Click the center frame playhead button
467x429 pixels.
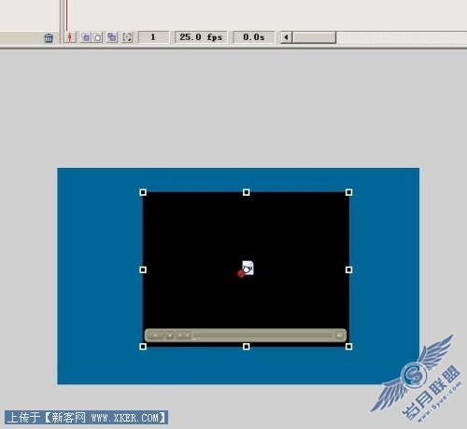pyautogui.click(x=70, y=37)
